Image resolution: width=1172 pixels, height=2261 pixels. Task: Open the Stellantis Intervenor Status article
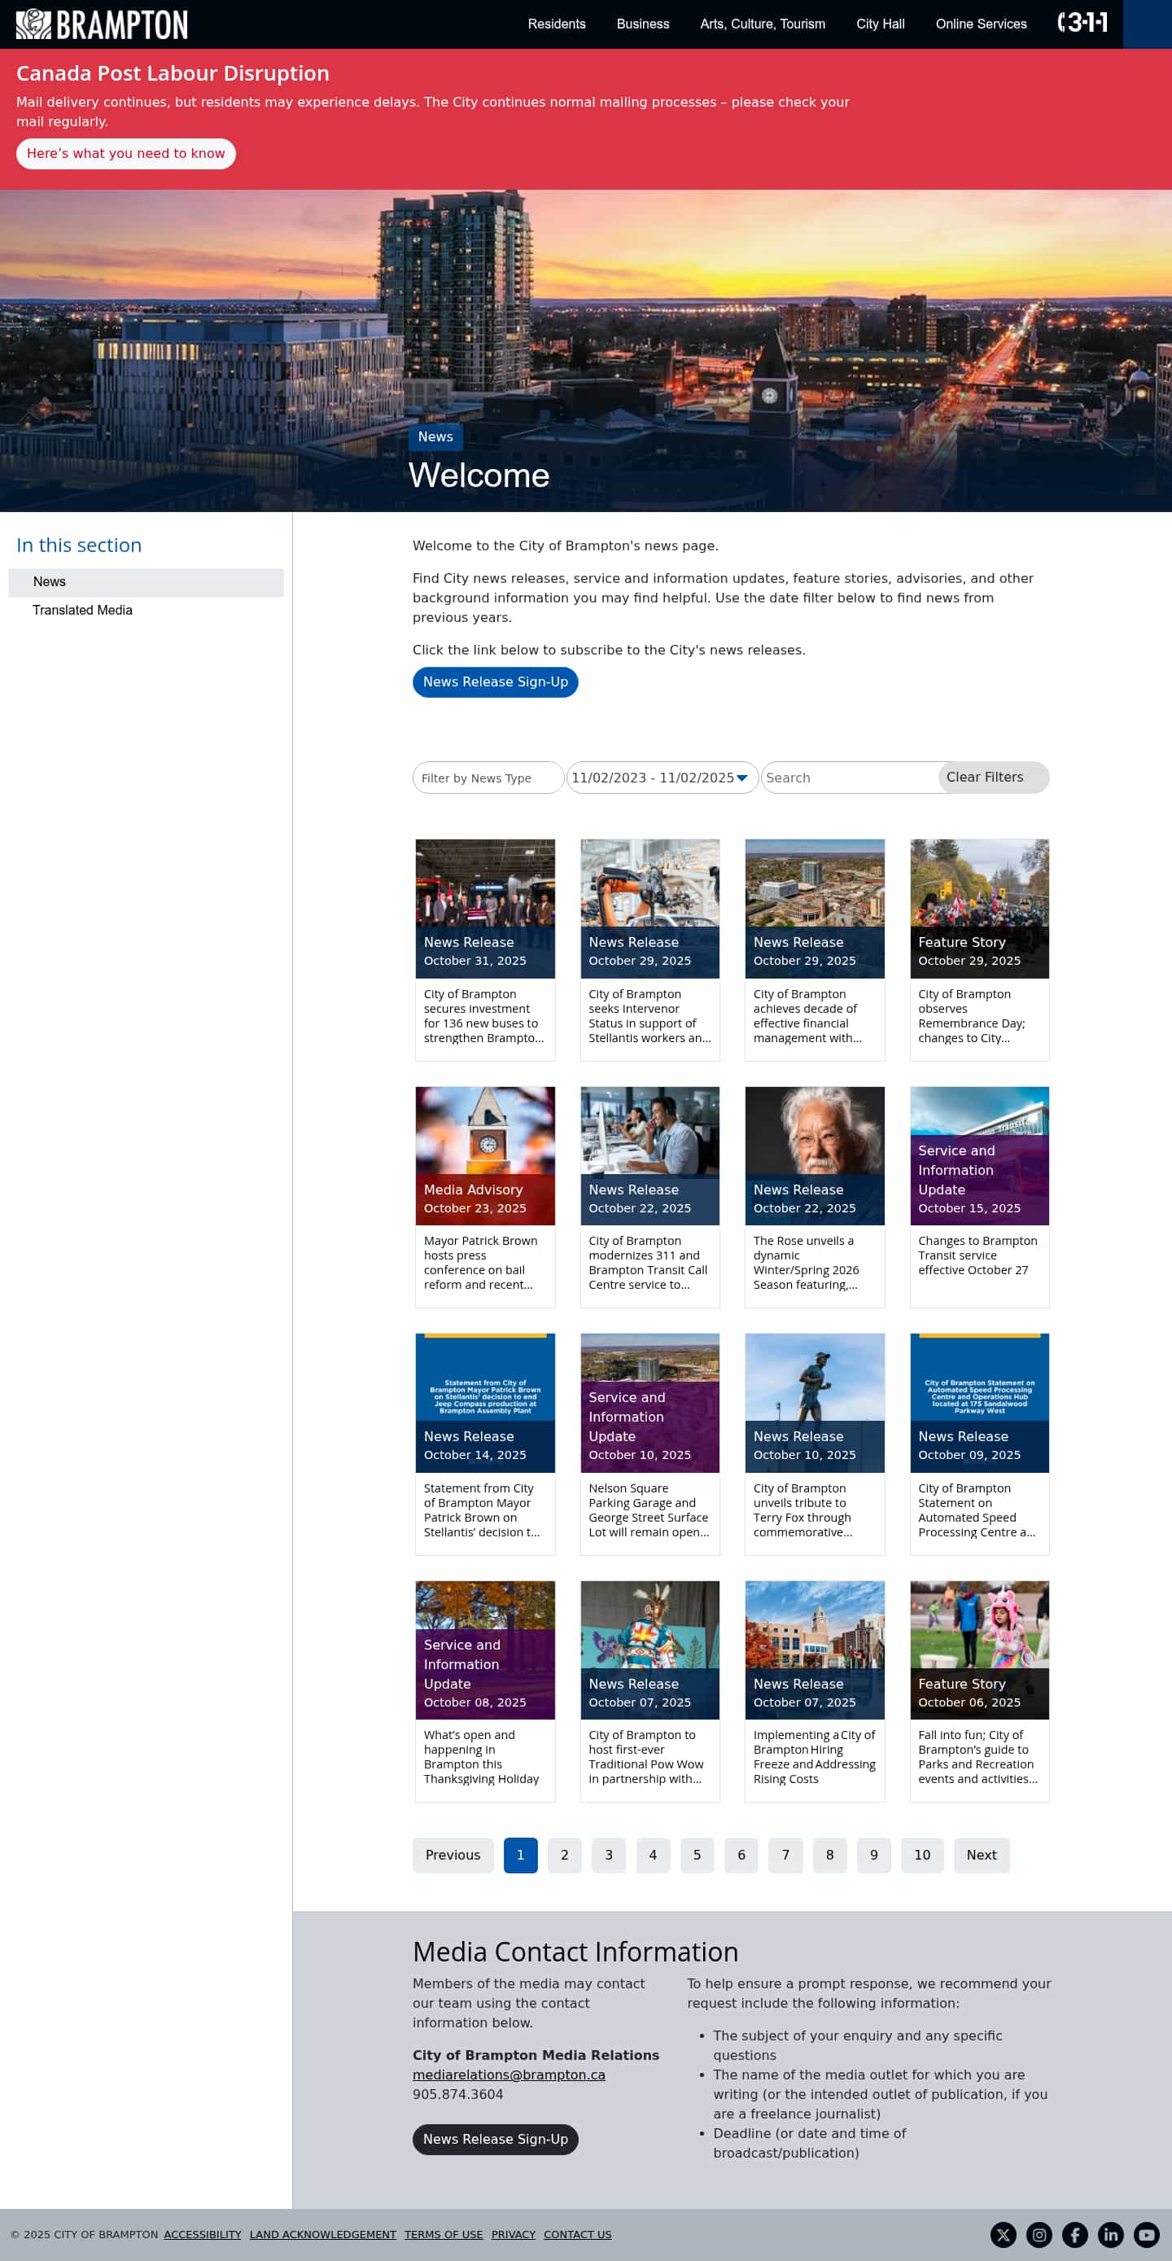pos(650,949)
